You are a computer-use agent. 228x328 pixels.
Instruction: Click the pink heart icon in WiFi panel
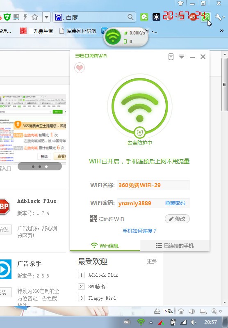pyautogui.click(x=80, y=68)
